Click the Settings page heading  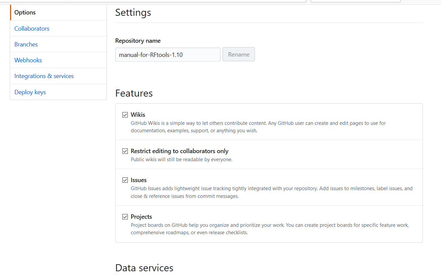[133, 12]
